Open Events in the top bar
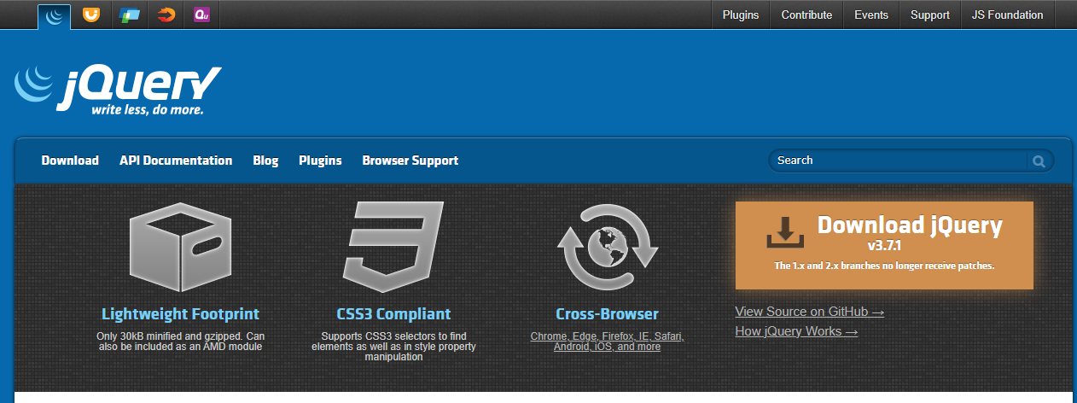 click(871, 15)
